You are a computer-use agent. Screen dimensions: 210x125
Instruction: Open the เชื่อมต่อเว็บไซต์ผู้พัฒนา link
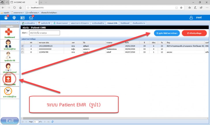point(49,13)
